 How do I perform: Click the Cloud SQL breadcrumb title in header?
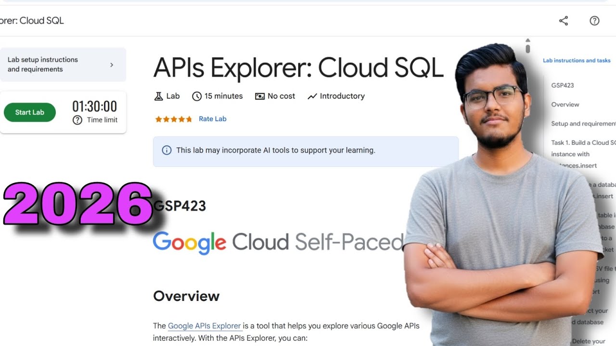[x=32, y=21]
